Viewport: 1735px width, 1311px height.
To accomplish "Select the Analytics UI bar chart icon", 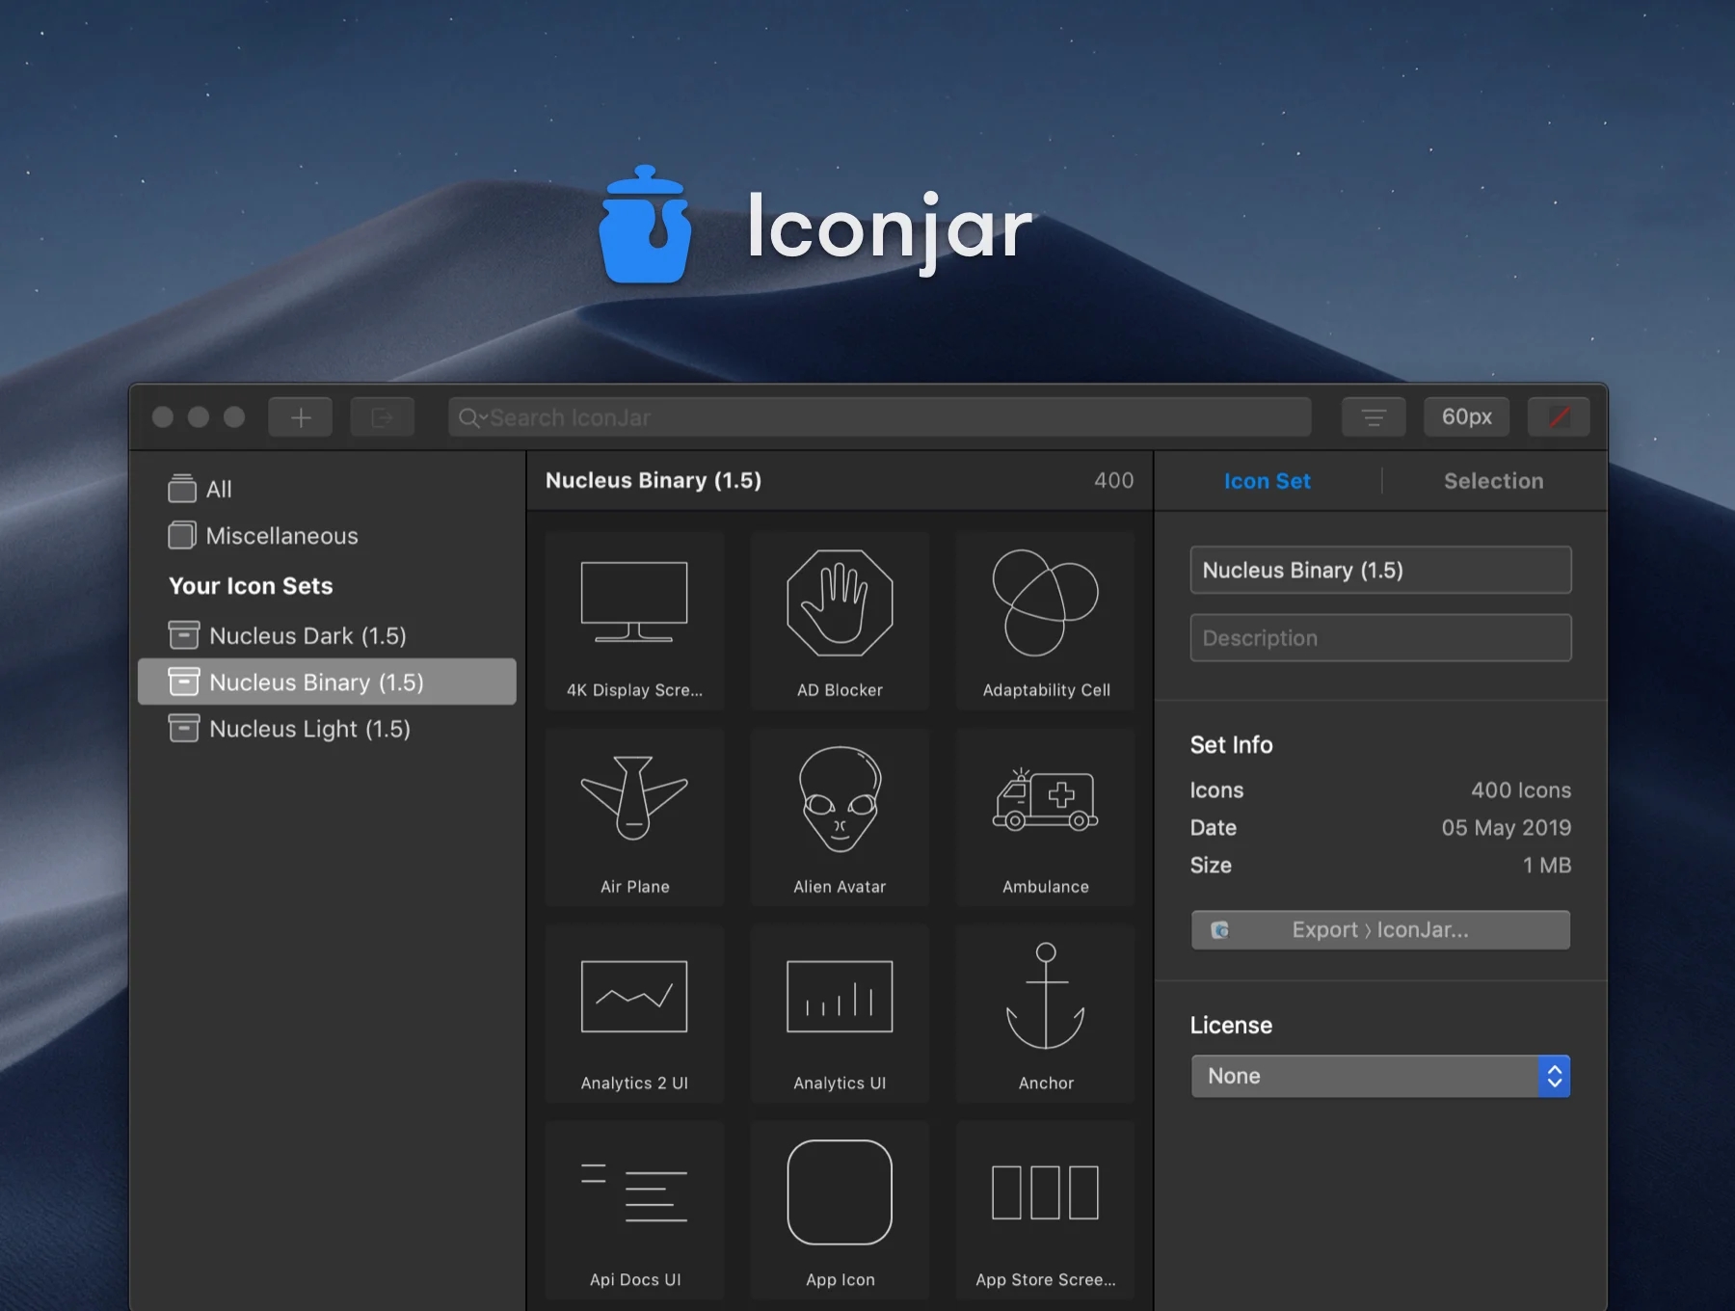I will [x=840, y=1014].
